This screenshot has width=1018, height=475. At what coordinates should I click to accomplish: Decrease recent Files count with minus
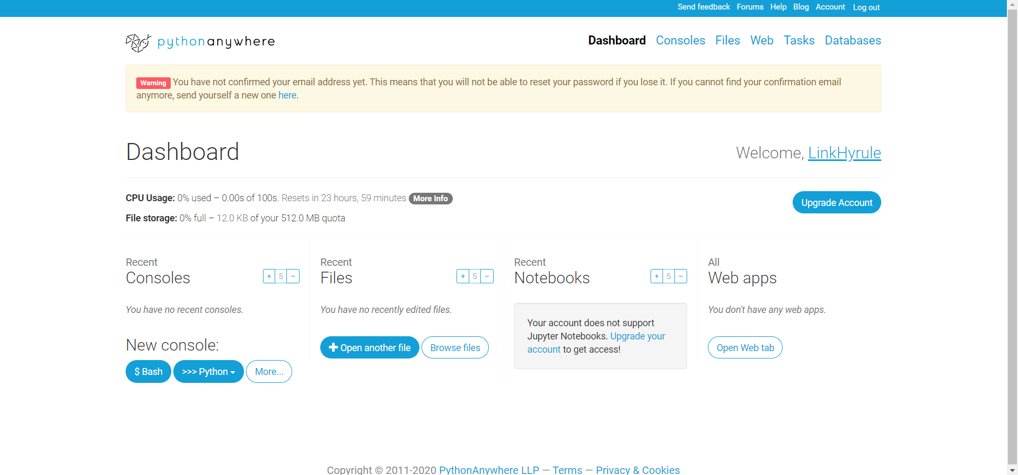click(x=487, y=276)
